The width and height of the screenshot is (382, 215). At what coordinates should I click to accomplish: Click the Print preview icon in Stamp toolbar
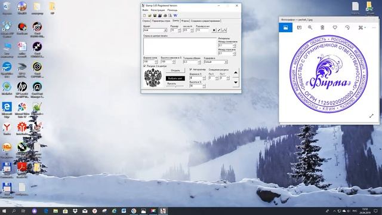170,16
